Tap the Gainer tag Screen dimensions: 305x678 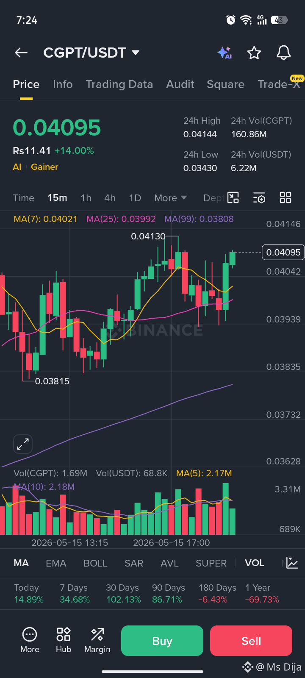[44, 167]
